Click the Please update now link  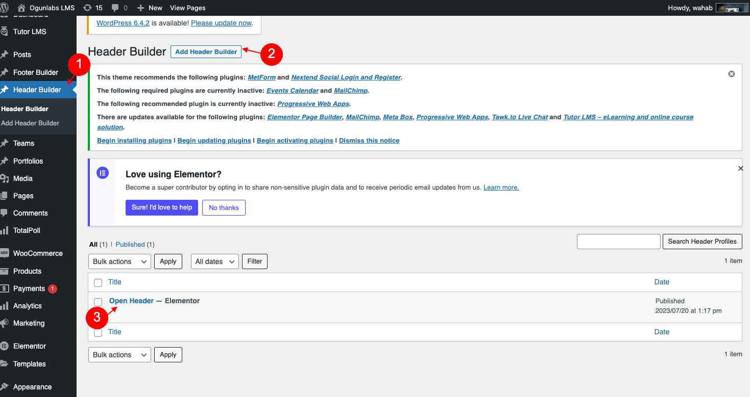(222, 23)
